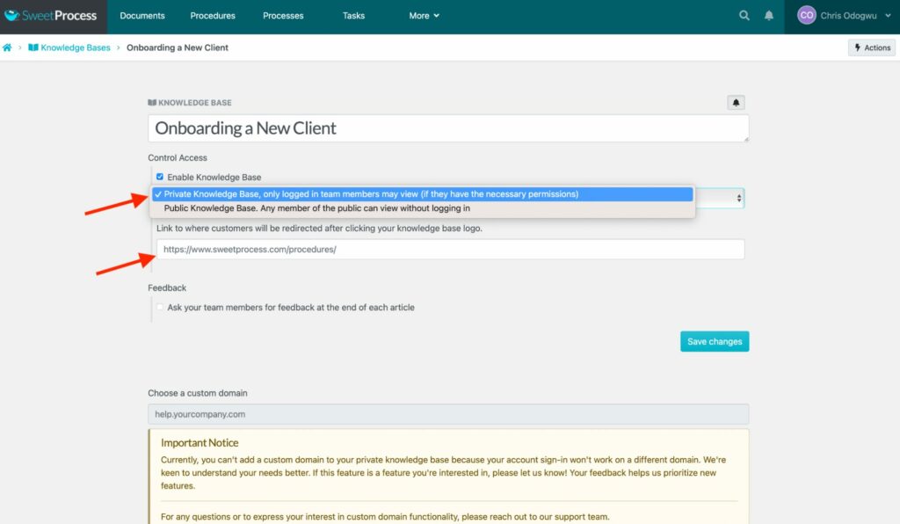Image resolution: width=900 pixels, height=524 pixels.
Task: Click the home icon in the breadcrumb
Action: click(x=7, y=47)
